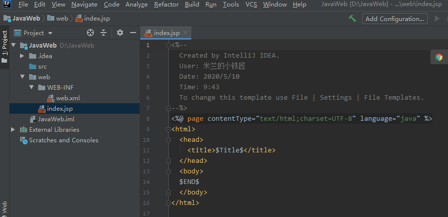Expand External Libraries arrow
Screen dimensions: 448x217
[13, 130]
